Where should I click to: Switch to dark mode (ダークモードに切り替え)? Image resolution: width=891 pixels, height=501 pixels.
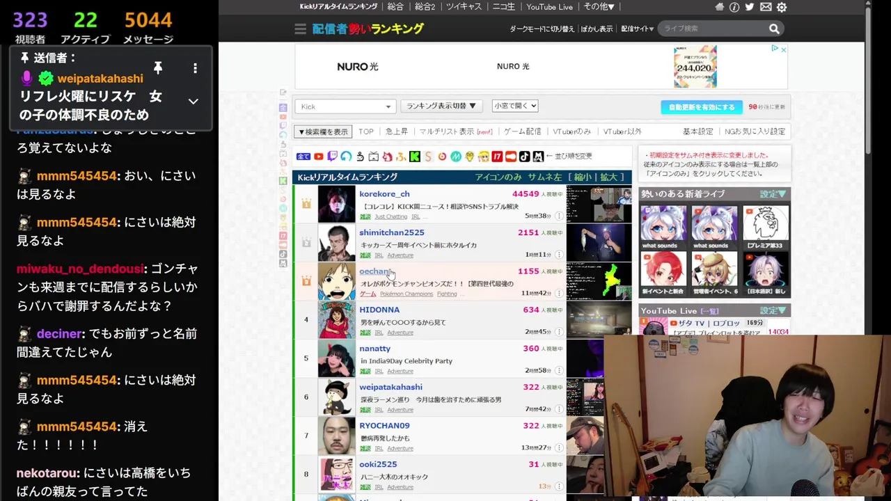542,29
